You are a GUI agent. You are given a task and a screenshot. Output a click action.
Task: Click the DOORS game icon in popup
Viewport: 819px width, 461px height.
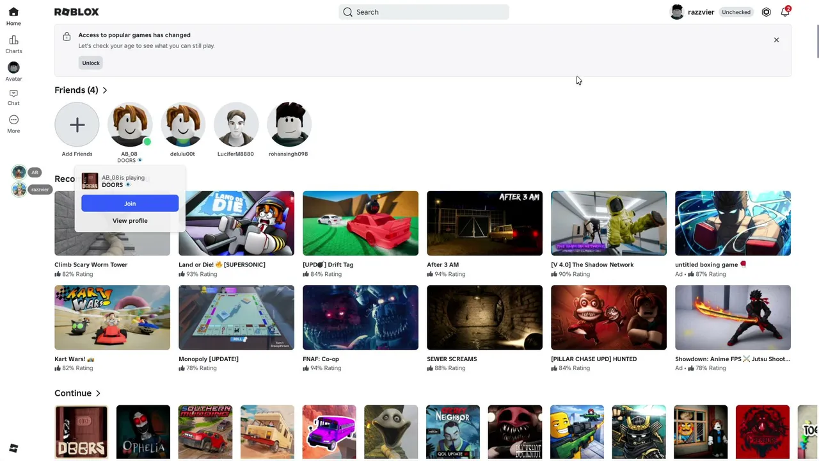pyautogui.click(x=90, y=181)
